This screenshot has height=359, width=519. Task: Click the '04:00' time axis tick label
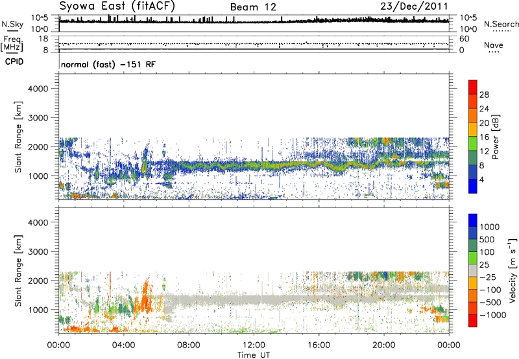point(123,345)
